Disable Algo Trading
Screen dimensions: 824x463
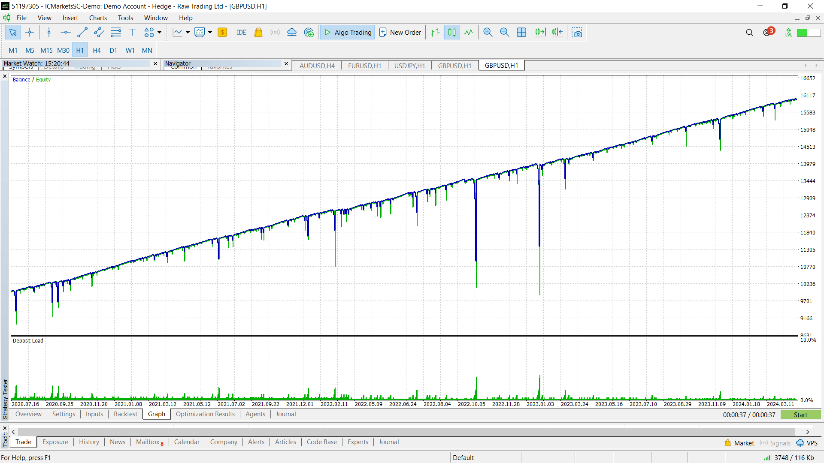pyautogui.click(x=347, y=32)
